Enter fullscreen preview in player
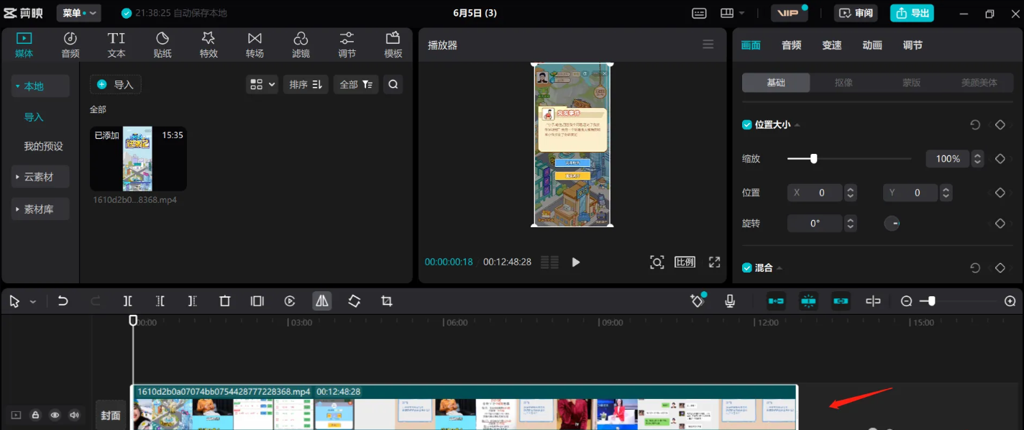1024x430 pixels. [x=714, y=262]
